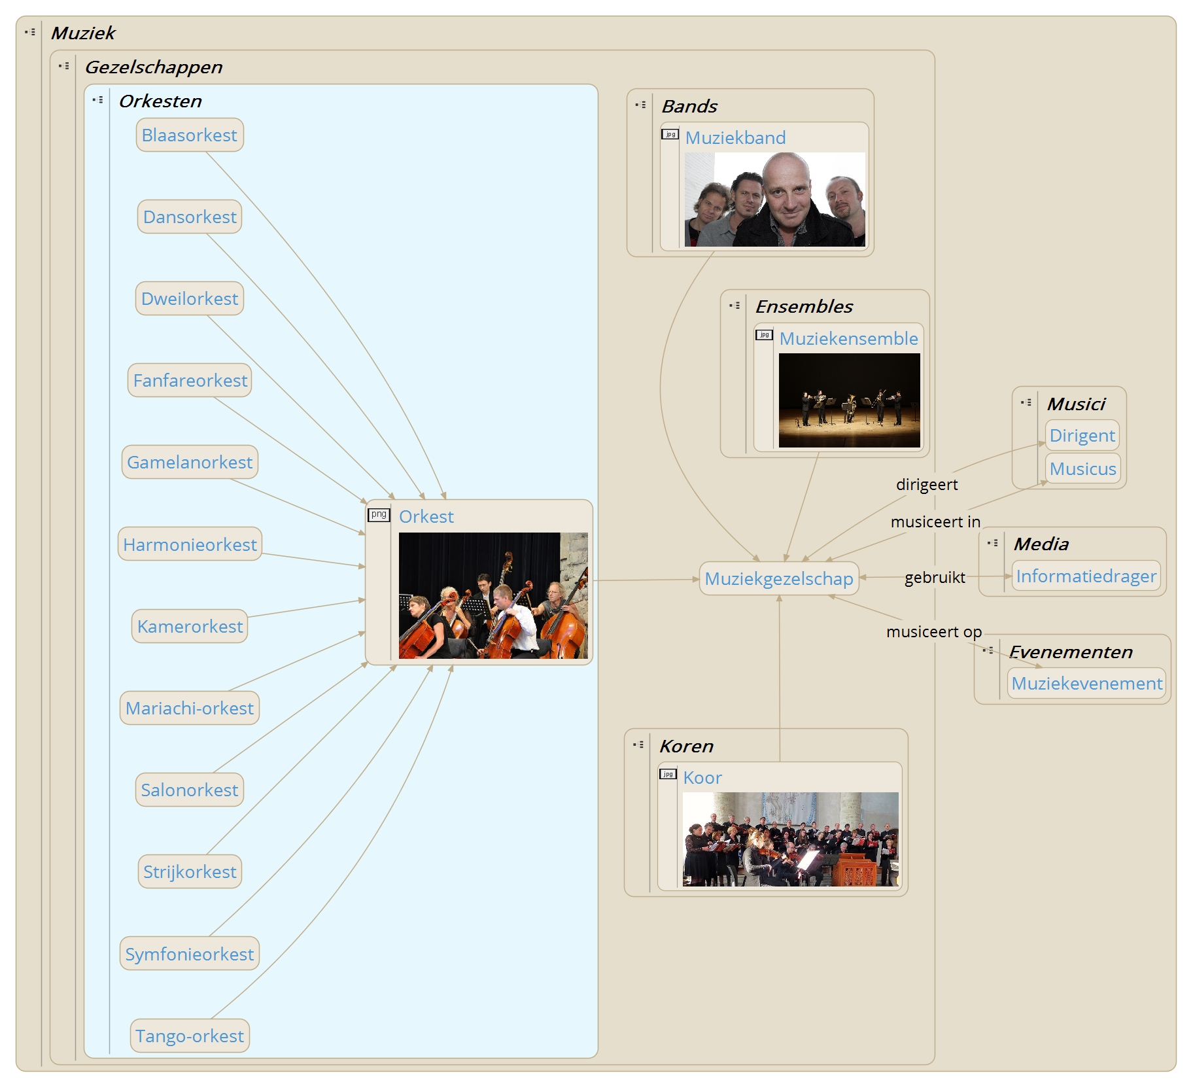Viewport: 1193px width, 1088px height.
Task: Toggle the Koren group collapse icon
Action: [639, 745]
